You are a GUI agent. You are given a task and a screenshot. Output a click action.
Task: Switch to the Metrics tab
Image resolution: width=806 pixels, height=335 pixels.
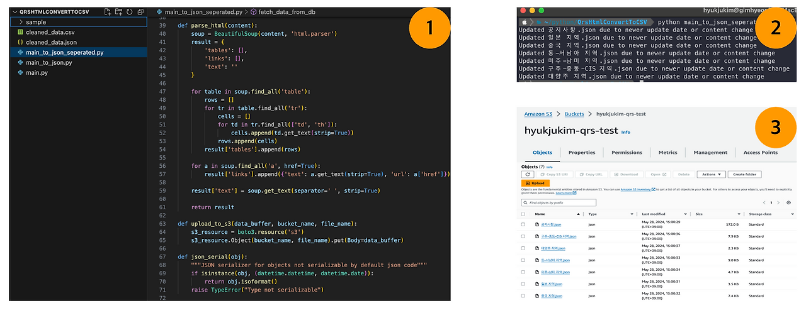tap(667, 152)
